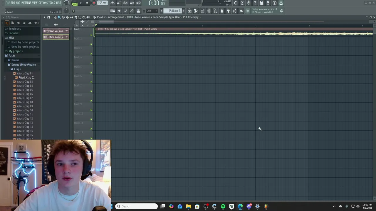Toggle the metronome icon

click(113, 3)
